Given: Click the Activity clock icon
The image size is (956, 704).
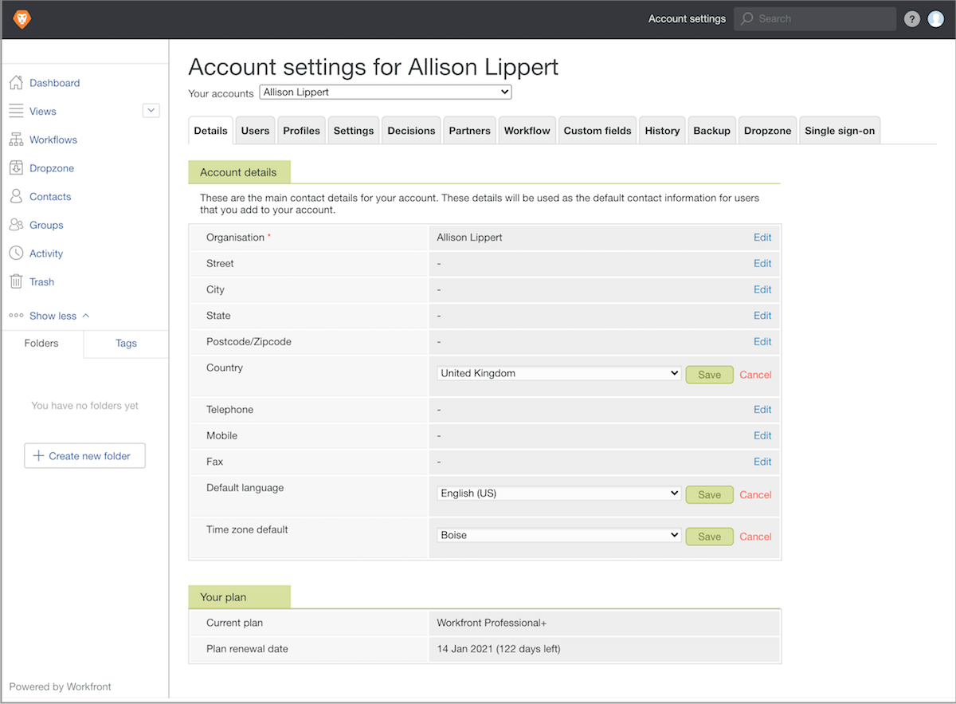Looking at the screenshot, I should click(x=16, y=254).
